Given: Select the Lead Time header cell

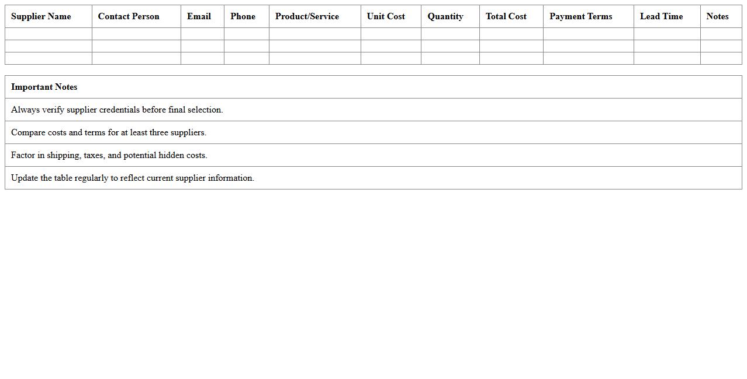Looking at the screenshot, I should [661, 16].
